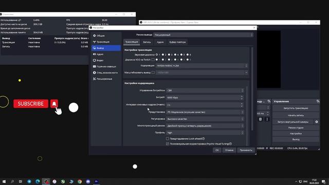The image size is (329, 185).
Task: Click the keyframe interval stepper arrows
Action: (x=242, y=105)
